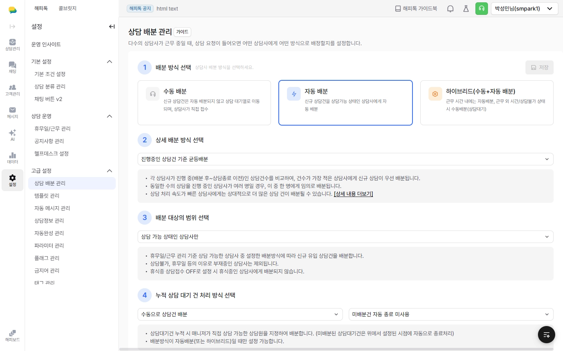The height and width of the screenshot is (351, 563).
Task: Open 설정 sidebar icon
Action: [x=13, y=180]
